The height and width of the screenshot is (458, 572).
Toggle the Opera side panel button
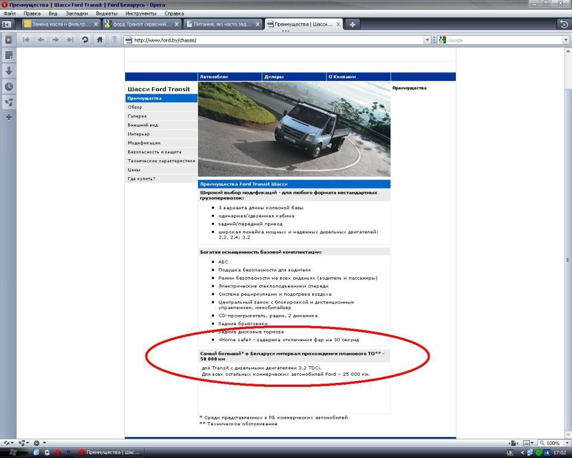[x=7, y=24]
